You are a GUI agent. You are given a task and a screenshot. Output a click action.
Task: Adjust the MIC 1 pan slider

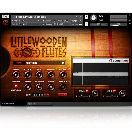[x=83, y=96]
